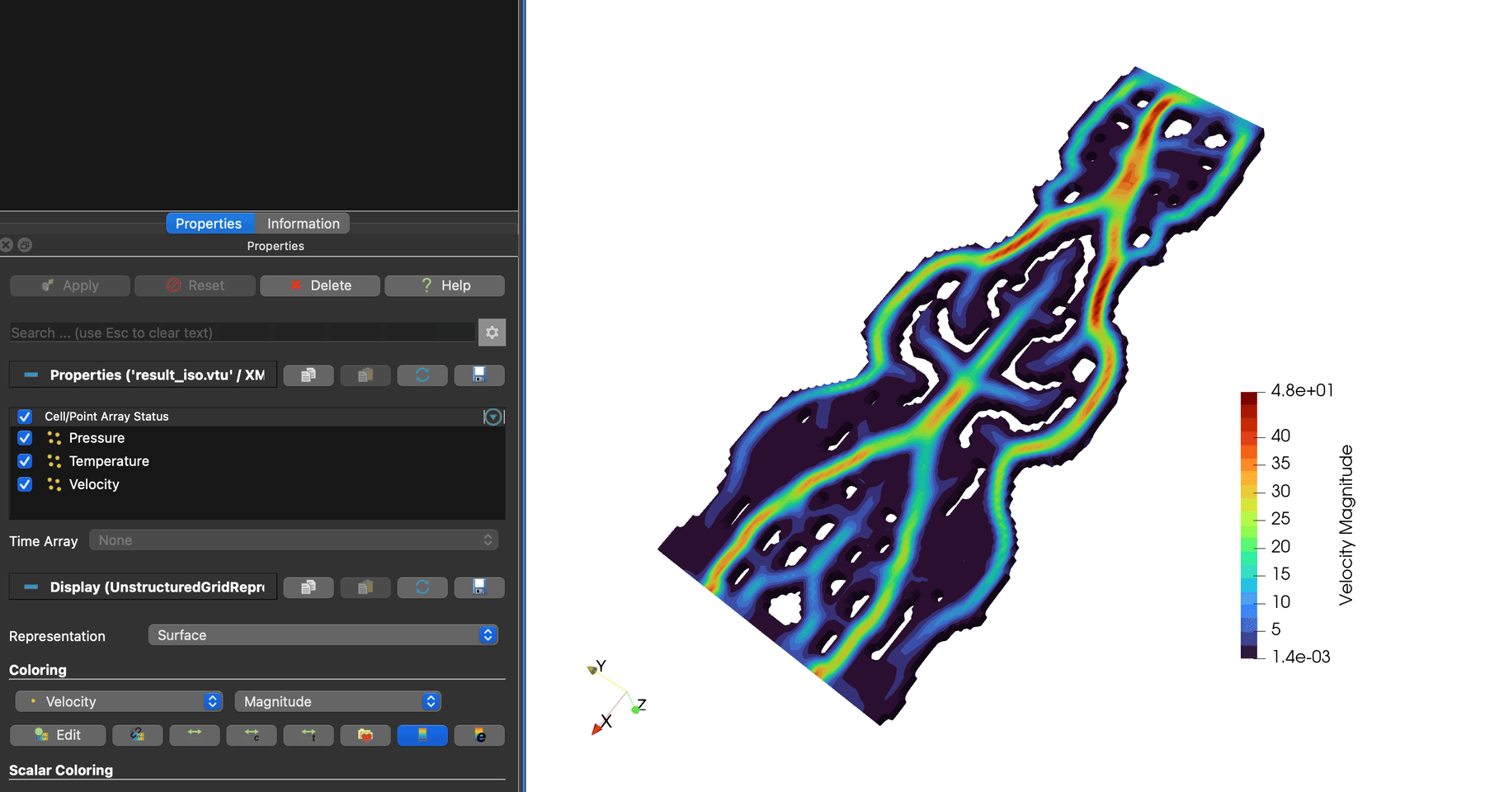Paste display properties in the Display section
This screenshot has height=792, width=1485.
coord(365,587)
